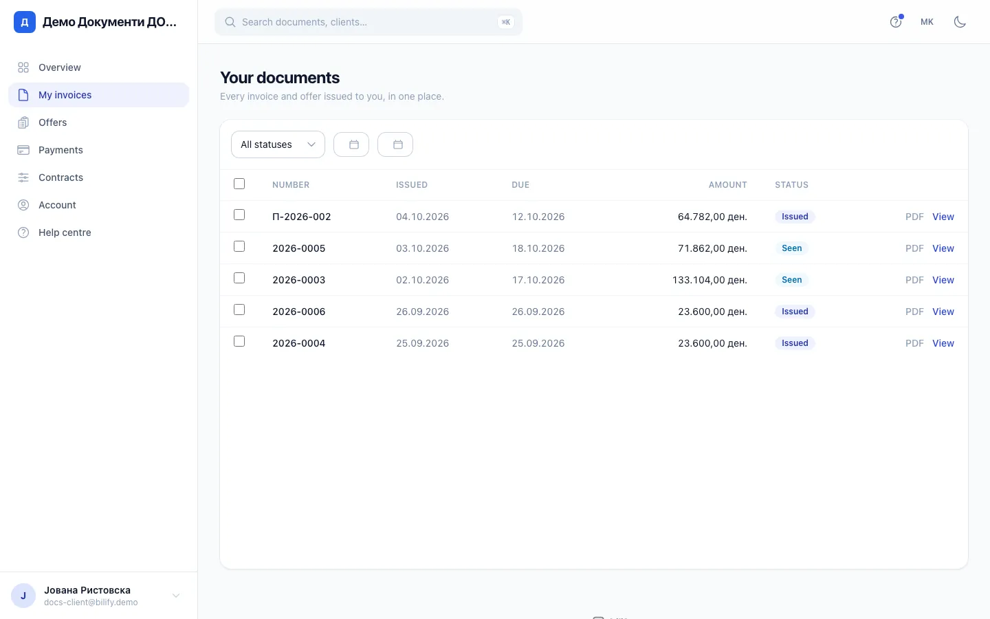The image size is (990, 619).
Task: View invoice П-2026-002
Action: click(x=943, y=217)
